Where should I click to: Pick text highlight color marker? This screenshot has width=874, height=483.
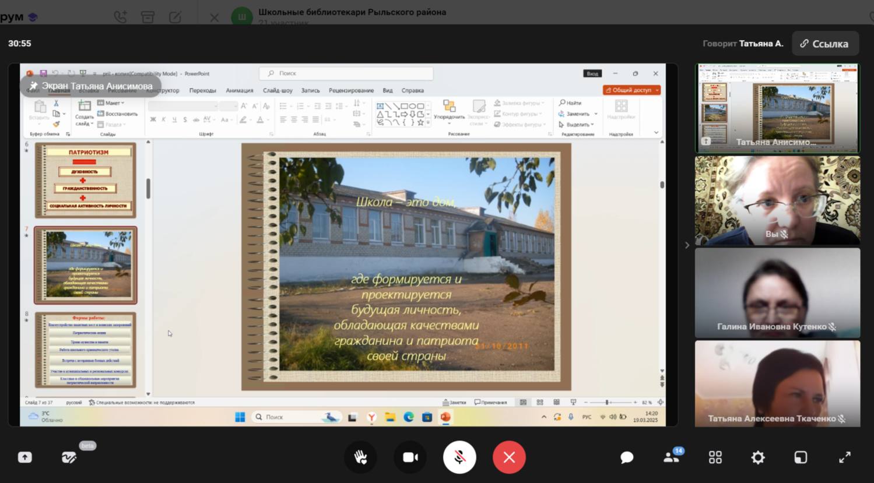pos(243,119)
